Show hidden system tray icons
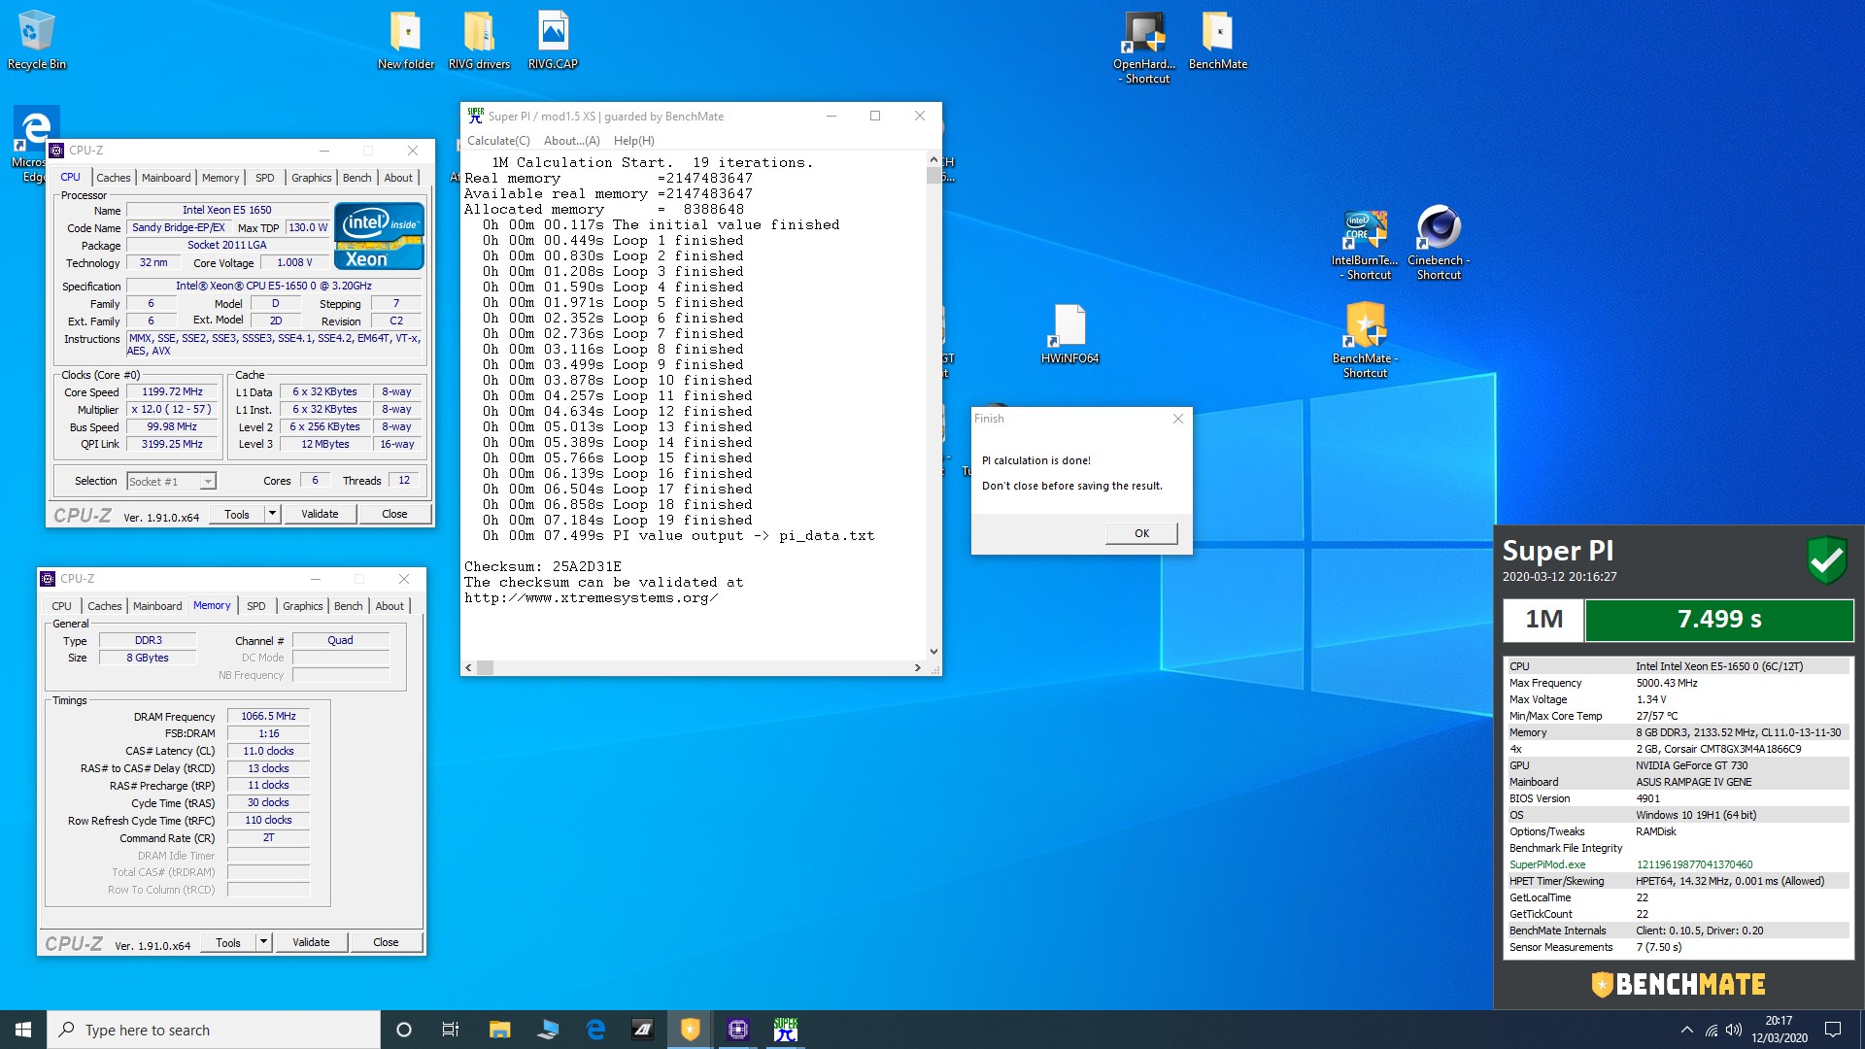The height and width of the screenshot is (1049, 1865). click(1686, 1030)
